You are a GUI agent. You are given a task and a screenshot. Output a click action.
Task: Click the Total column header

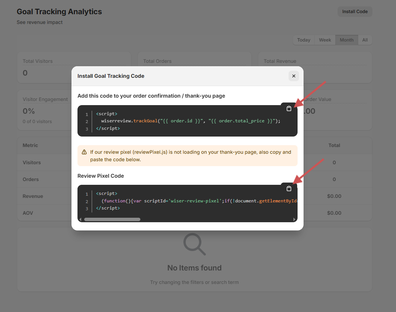point(334,145)
